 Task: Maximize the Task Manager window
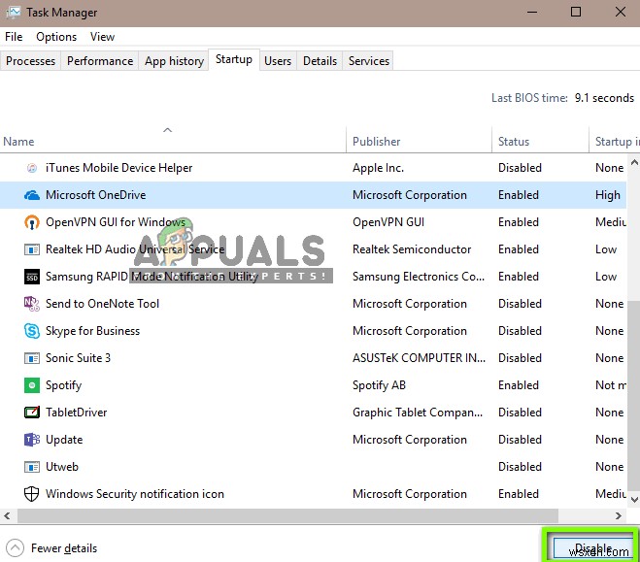(576, 12)
